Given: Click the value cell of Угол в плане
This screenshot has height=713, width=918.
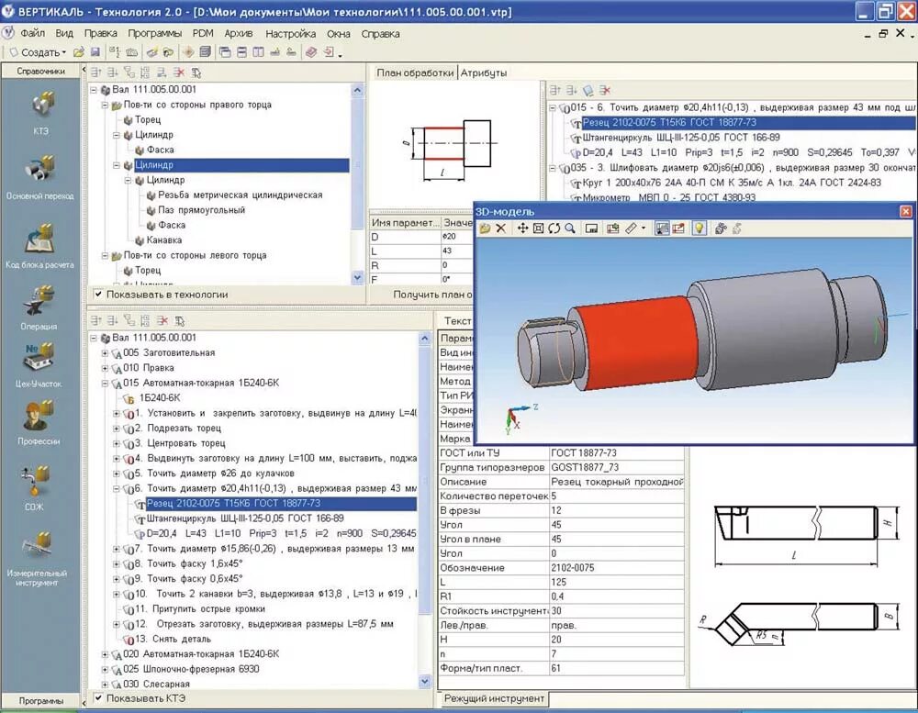Looking at the screenshot, I should pyautogui.click(x=616, y=540).
